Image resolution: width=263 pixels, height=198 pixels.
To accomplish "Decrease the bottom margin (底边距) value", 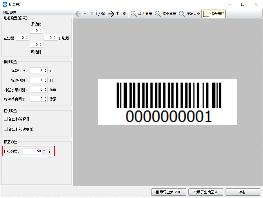I will (41, 46).
